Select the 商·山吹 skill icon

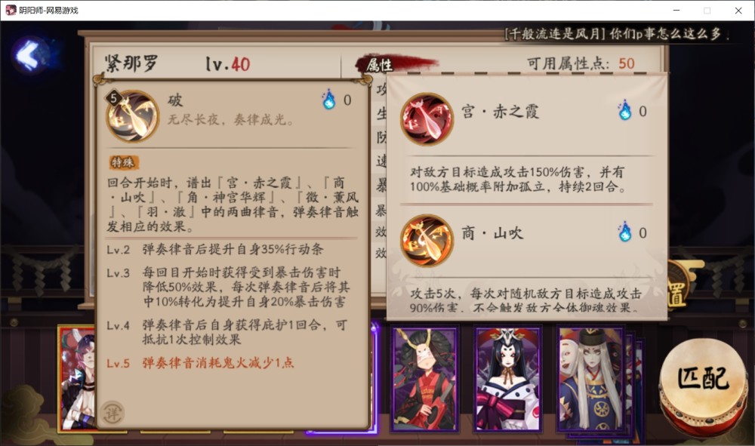[427, 241]
